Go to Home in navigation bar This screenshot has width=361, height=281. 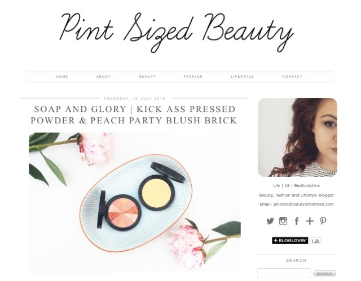click(62, 77)
